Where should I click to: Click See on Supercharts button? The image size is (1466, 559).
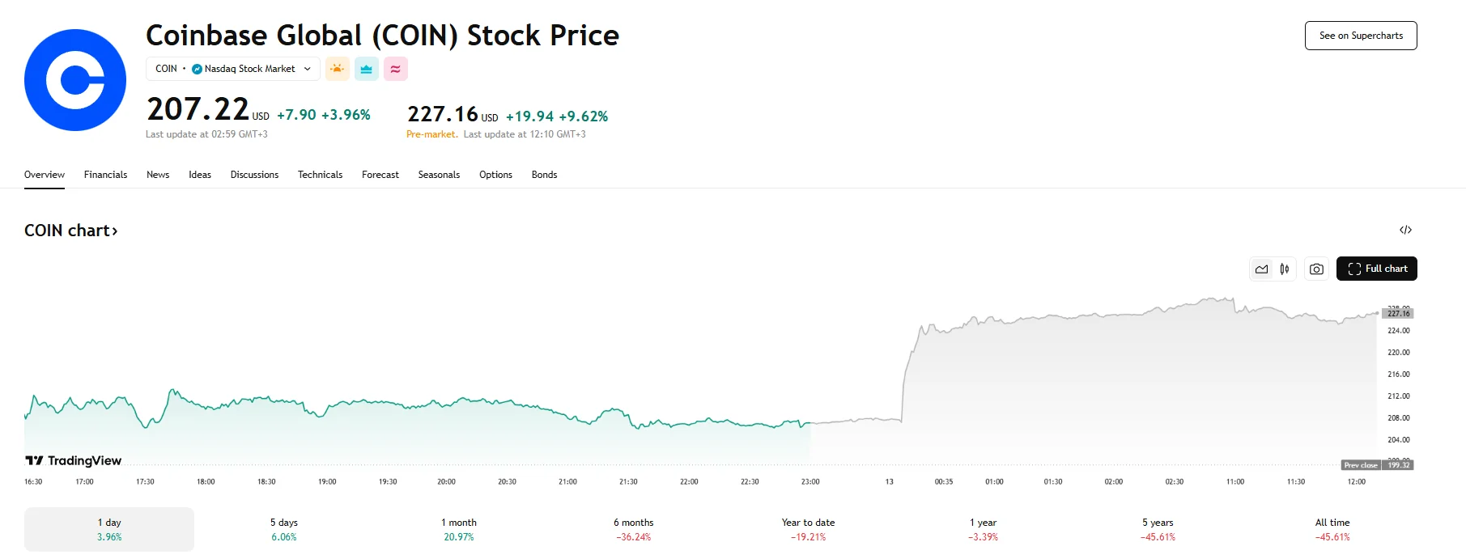click(x=1361, y=36)
